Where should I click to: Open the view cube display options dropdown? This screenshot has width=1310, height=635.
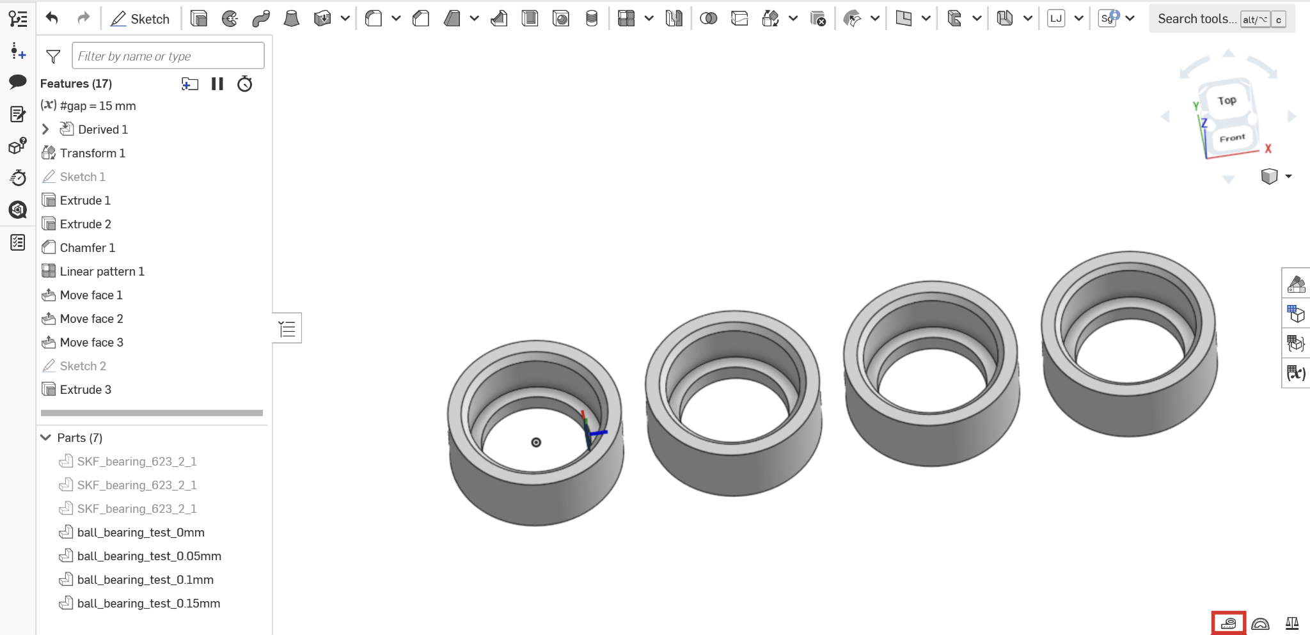click(x=1288, y=176)
